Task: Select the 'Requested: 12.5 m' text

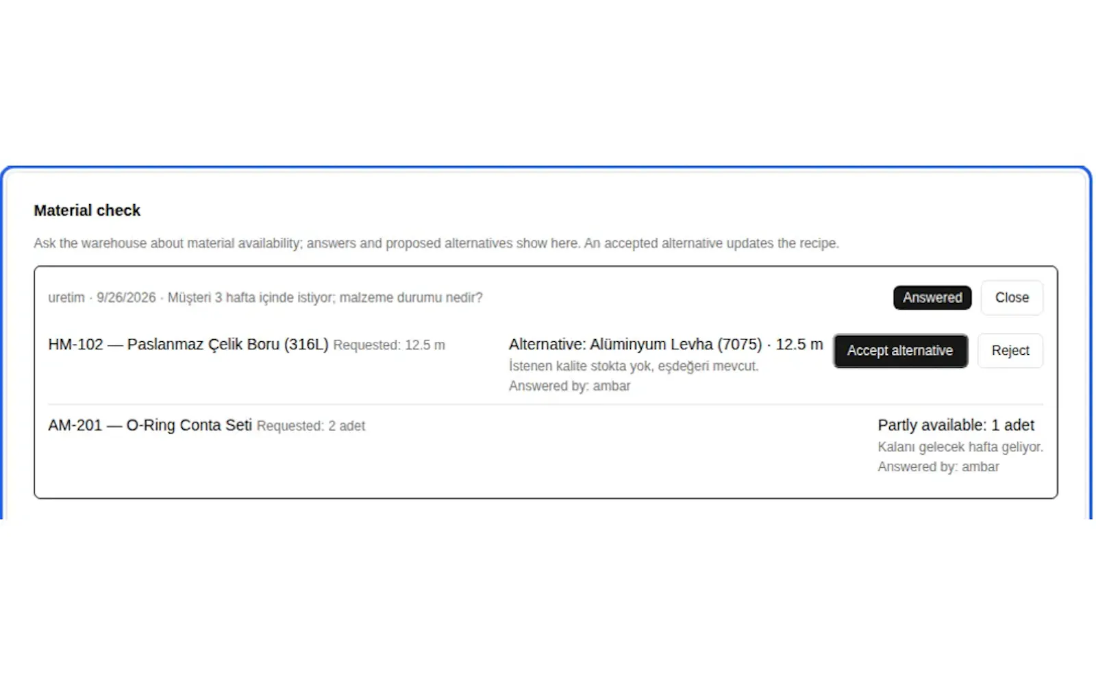Action: [389, 345]
